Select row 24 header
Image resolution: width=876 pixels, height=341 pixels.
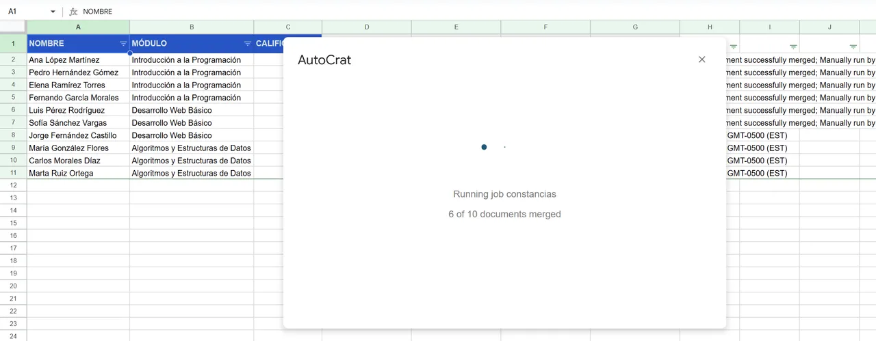point(13,336)
